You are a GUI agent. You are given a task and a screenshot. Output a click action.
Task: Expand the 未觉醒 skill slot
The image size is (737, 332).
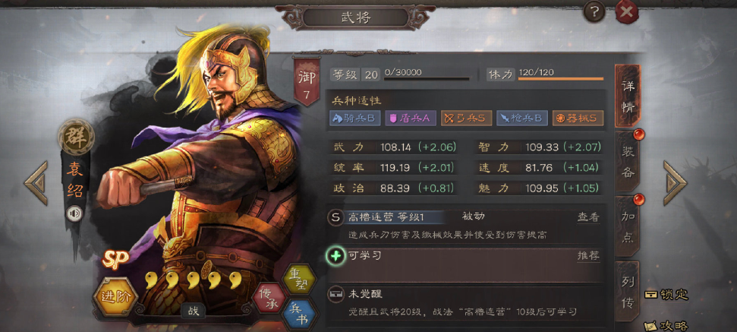pos(465,301)
